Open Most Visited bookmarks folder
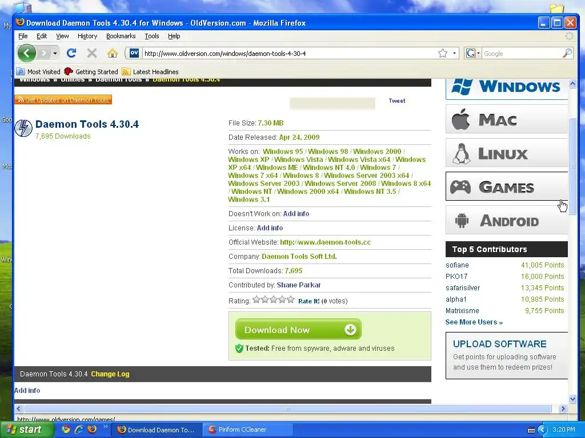 tap(38, 71)
